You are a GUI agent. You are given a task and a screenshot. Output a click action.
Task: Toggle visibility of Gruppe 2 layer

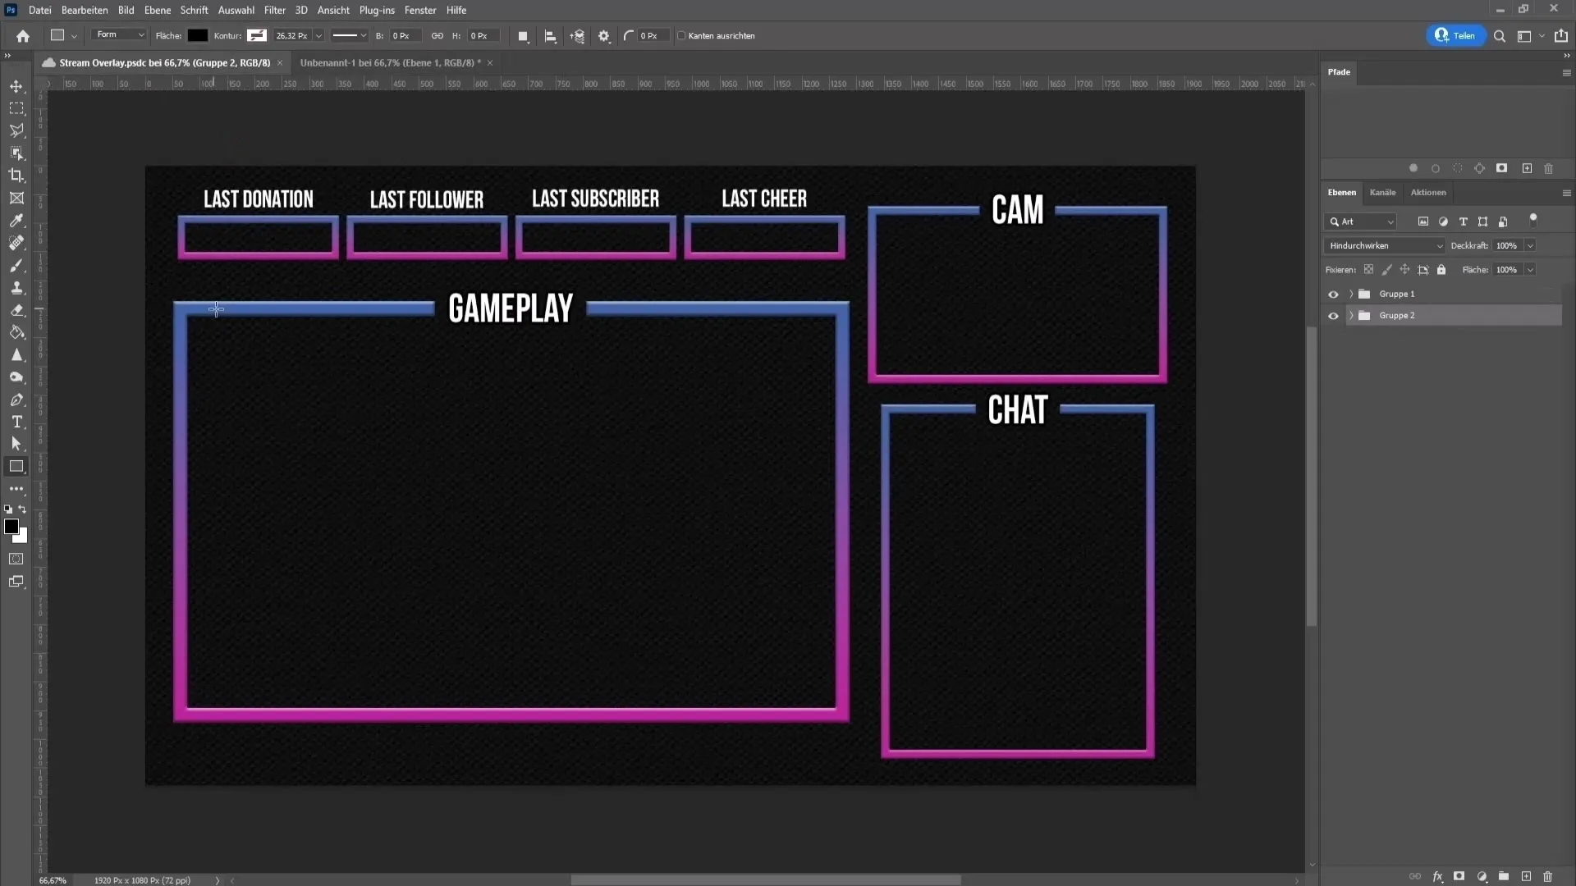tap(1332, 315)
